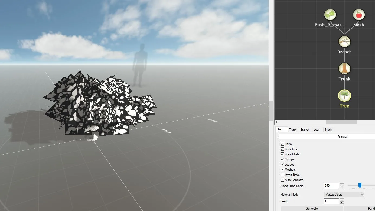The image size is (375, 211).
Task: Open the Material Mode dropdown
Action: click(x=344, y=195)
